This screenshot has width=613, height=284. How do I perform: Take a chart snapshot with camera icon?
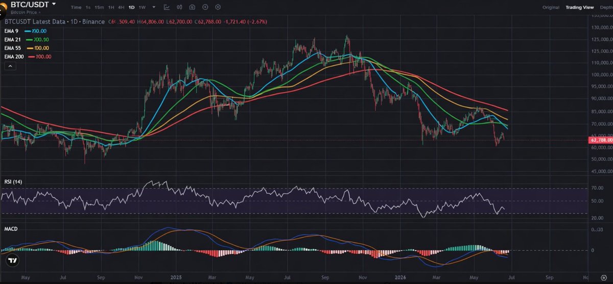pyautogui.click(x=192, y=8)
